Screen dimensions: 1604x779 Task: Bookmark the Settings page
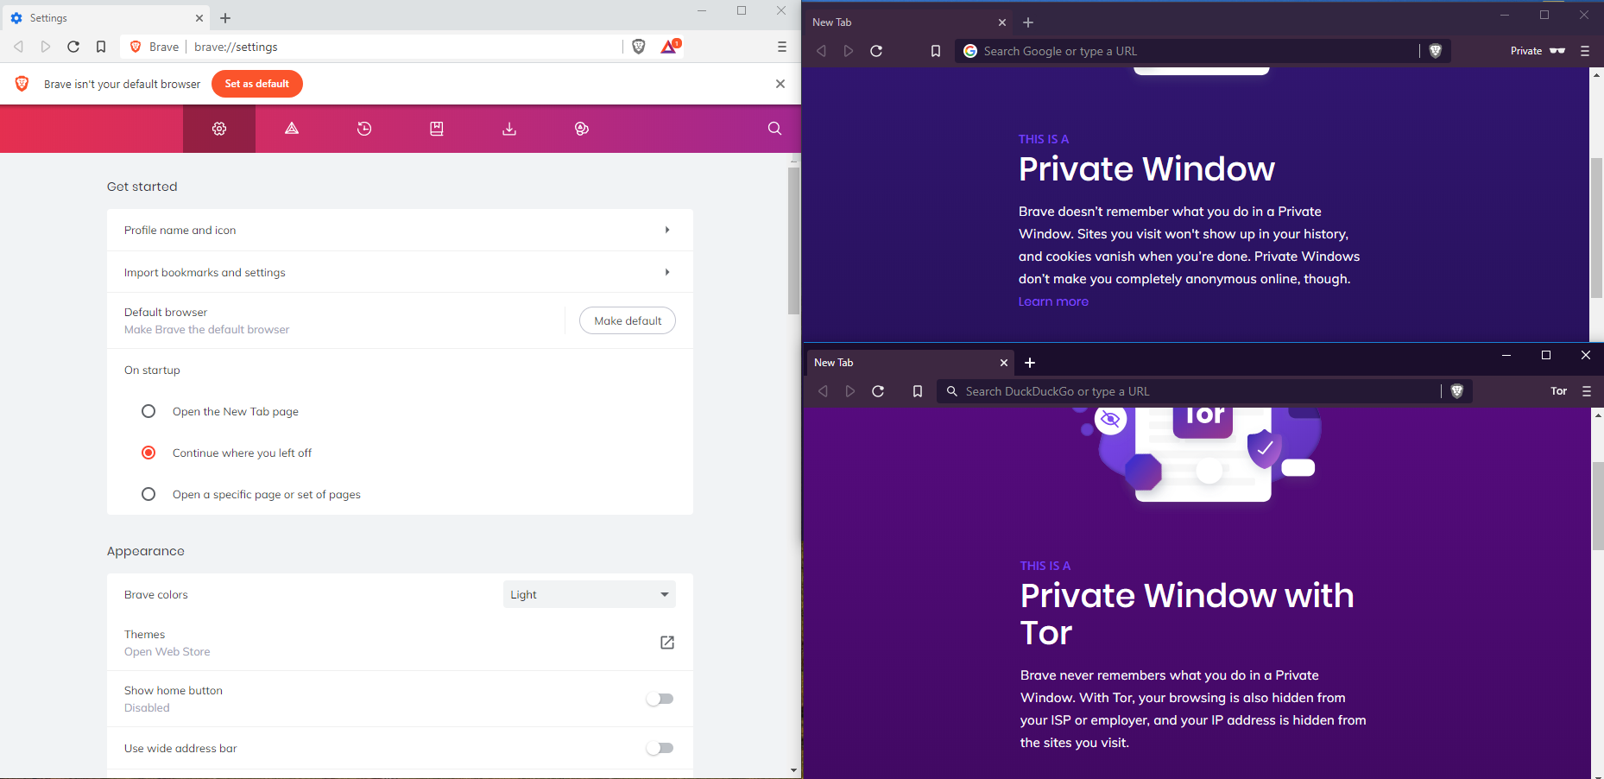pyautogui.click(x=101, y=47)
